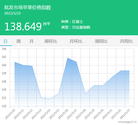Switch to the 月环比 tab
Screen dimensions: 138x125
tap(76, 41)
